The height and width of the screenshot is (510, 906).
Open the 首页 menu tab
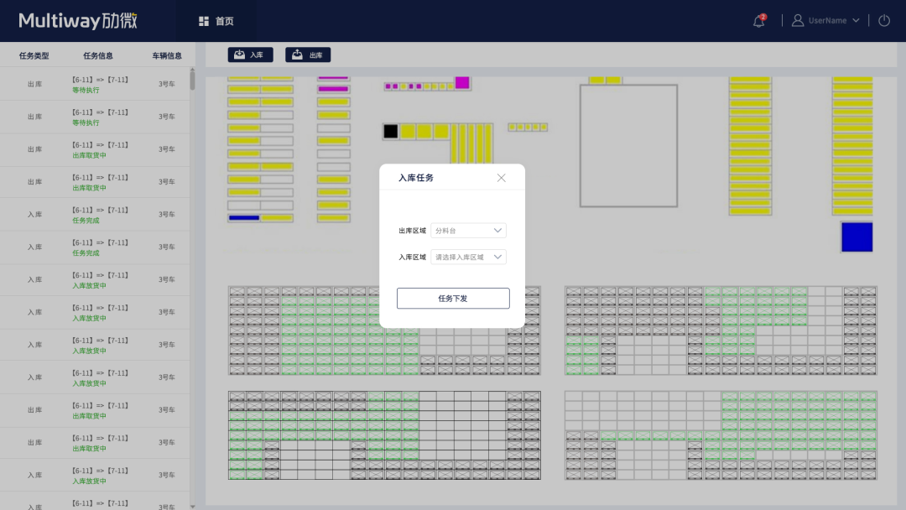224,21
